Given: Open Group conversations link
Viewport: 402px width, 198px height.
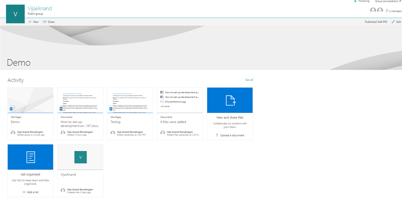Looking at the screenshot, I should (x=388, y=1).
